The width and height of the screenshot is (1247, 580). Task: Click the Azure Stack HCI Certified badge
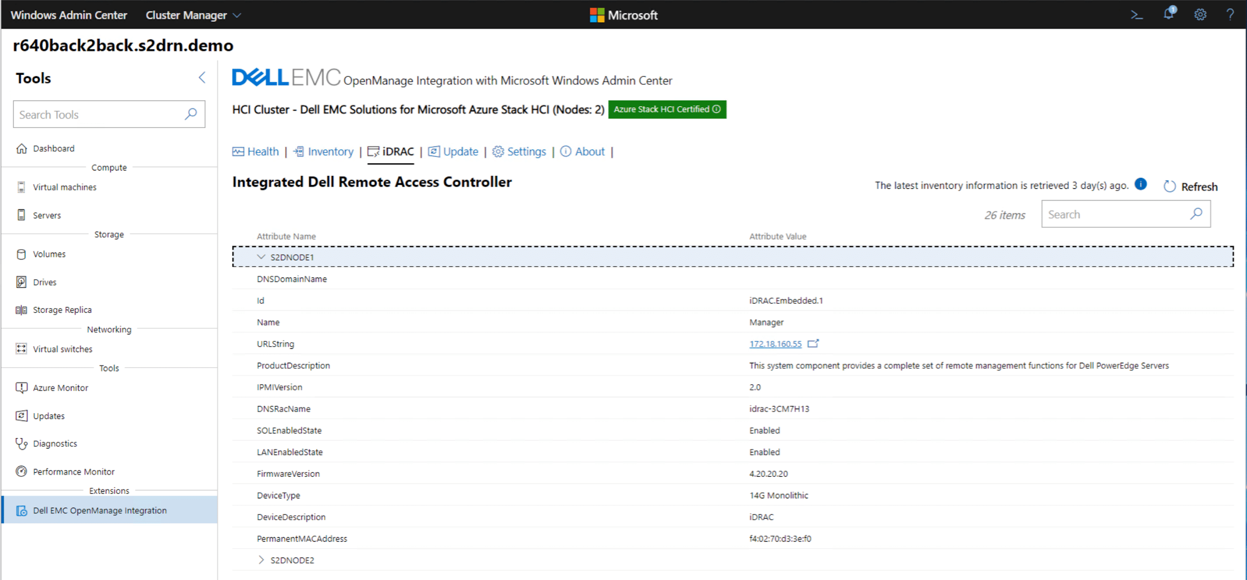667,109
